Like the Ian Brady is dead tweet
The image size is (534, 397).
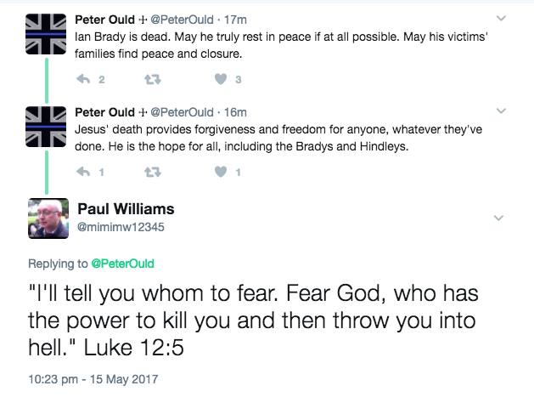click(x=219, y=80)
